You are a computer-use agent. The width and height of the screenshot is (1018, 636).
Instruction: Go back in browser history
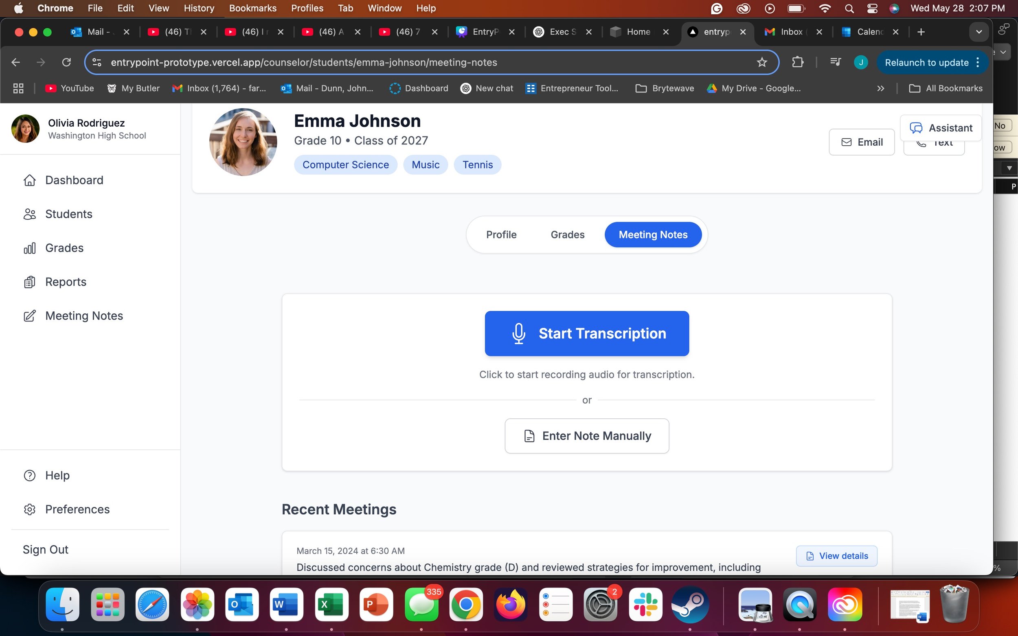click(x=15, y=63)
